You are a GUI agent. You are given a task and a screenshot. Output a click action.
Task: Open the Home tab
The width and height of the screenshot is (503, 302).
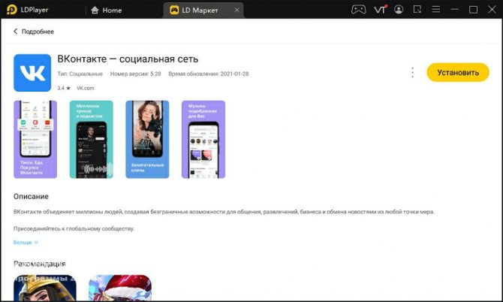[x=107, y=11]
